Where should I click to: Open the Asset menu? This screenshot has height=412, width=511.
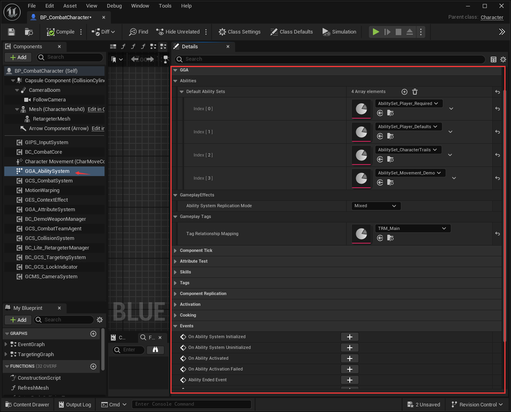[70, 6]
